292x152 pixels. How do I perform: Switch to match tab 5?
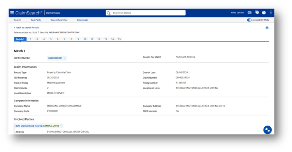tap(51, 39)
